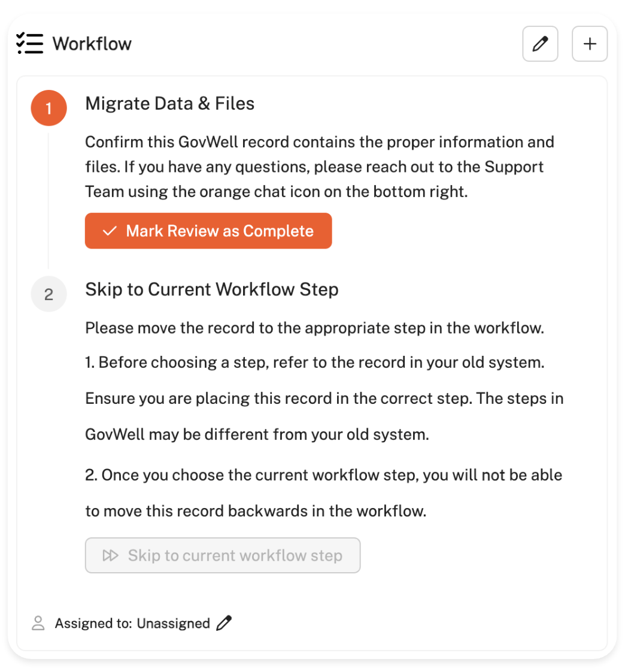Viewport: 625px width, 671px height.
Task: Add a new workflow step with plus button
Action: [x=590, y=44]
